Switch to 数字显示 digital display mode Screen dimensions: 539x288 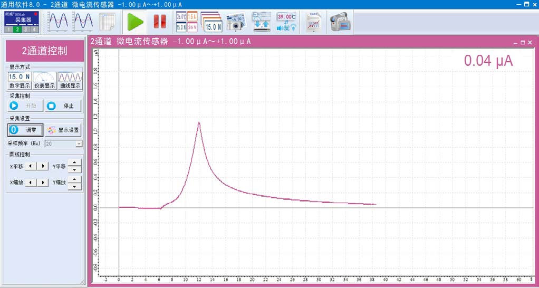point(20,81)
